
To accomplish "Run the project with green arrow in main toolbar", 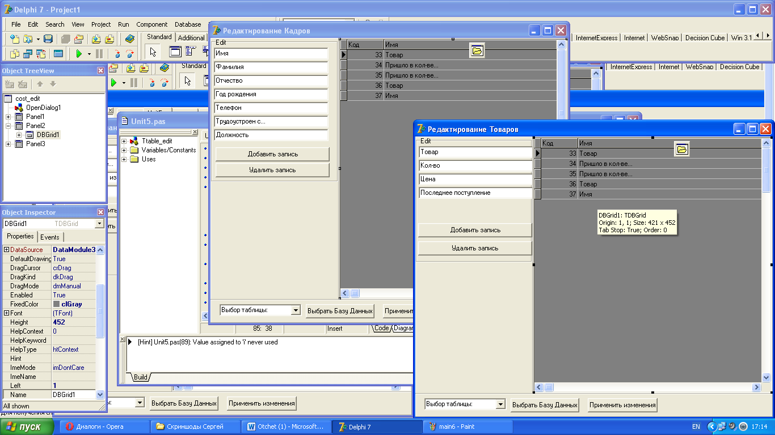I will tap(79, 54).
